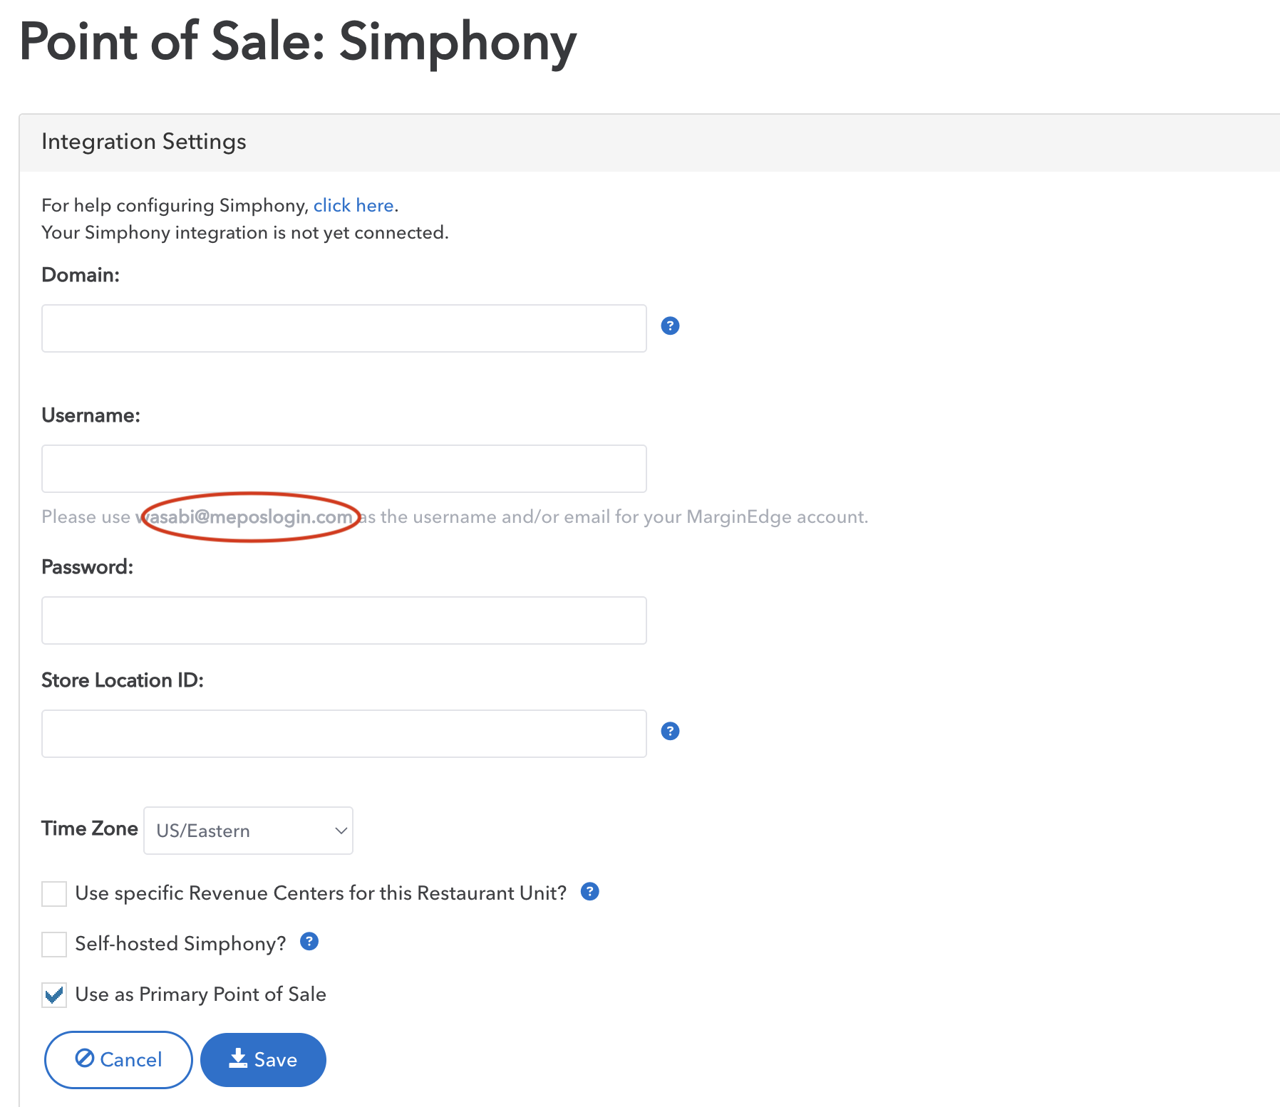This screenshot has height=1107, width=1280.
Task: Click the Time Zone label text
Action: click(90, 828)
